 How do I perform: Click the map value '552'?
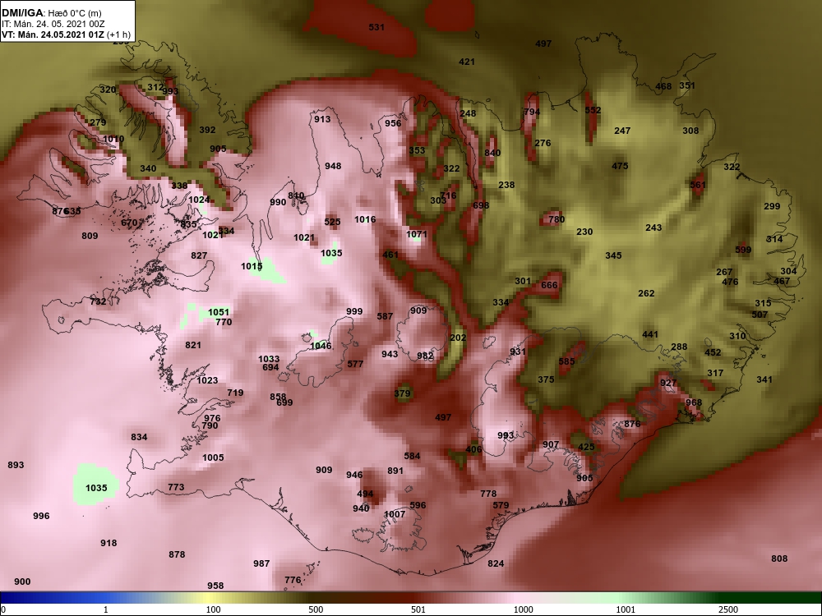pyautogui.click(x=593, y=111)
